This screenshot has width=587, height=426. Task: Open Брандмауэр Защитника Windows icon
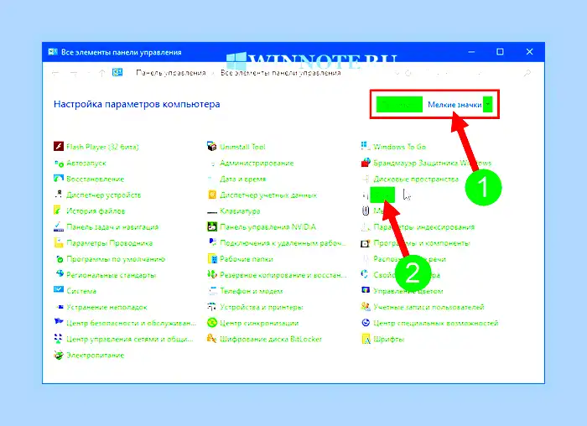[366, 163]
